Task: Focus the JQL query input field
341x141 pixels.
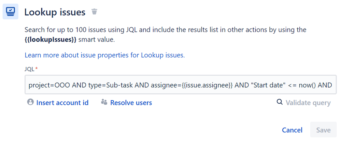Action: pyautogui.click(x=181, y=85)
